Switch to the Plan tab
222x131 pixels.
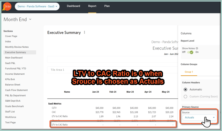pos(107,6)
